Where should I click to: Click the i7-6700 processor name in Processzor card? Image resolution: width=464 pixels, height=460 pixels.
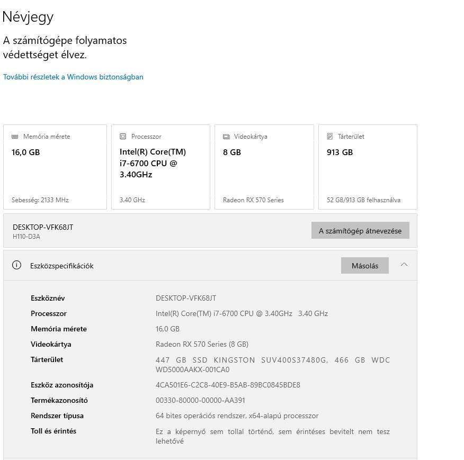pyautogui.click(x=153, y=163)
